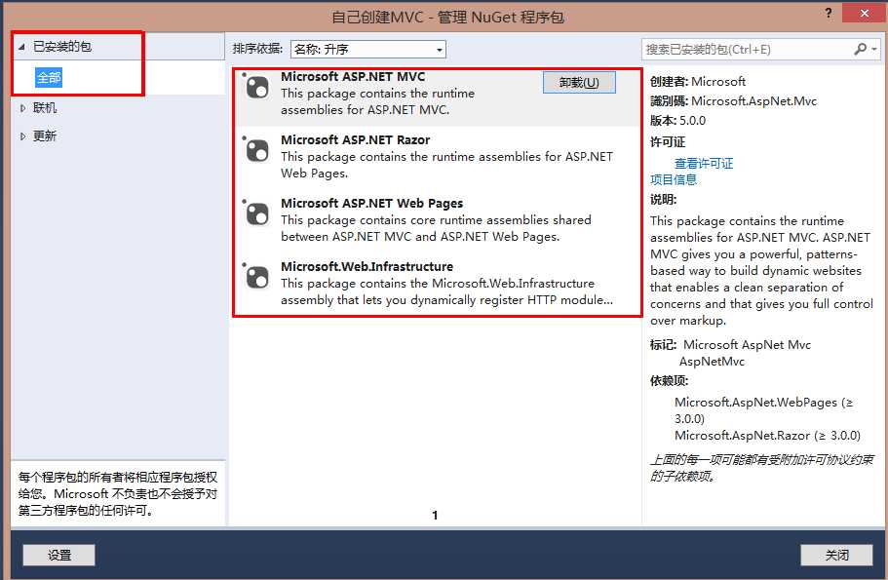Click the Microsoft ASP.NET MVC package icon

click(257, 88)
